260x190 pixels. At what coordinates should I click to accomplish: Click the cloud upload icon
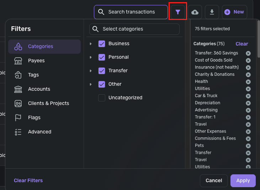pos(195,12)
